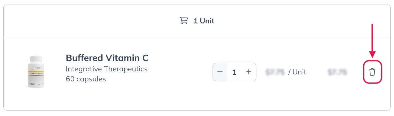394x116 pixels.
Task: Click the Integrative Therapeutics brand name
Action: coord(107,69)
